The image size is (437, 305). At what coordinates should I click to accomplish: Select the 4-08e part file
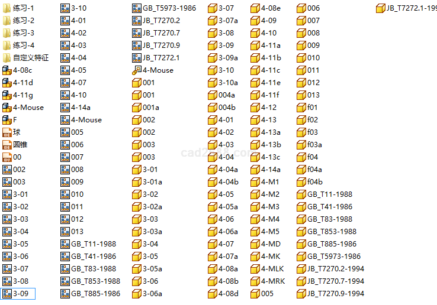(x=271, y=8)
